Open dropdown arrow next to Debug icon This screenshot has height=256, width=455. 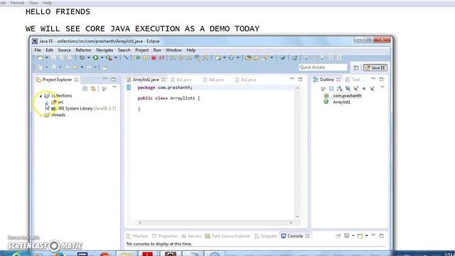88,58
